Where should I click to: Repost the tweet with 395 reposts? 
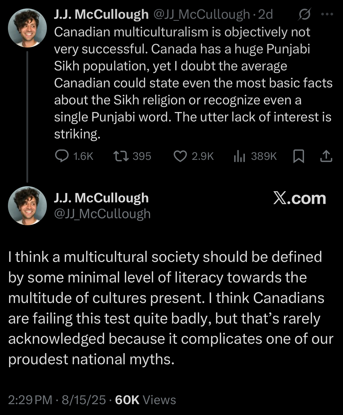[x=121, y=156]
